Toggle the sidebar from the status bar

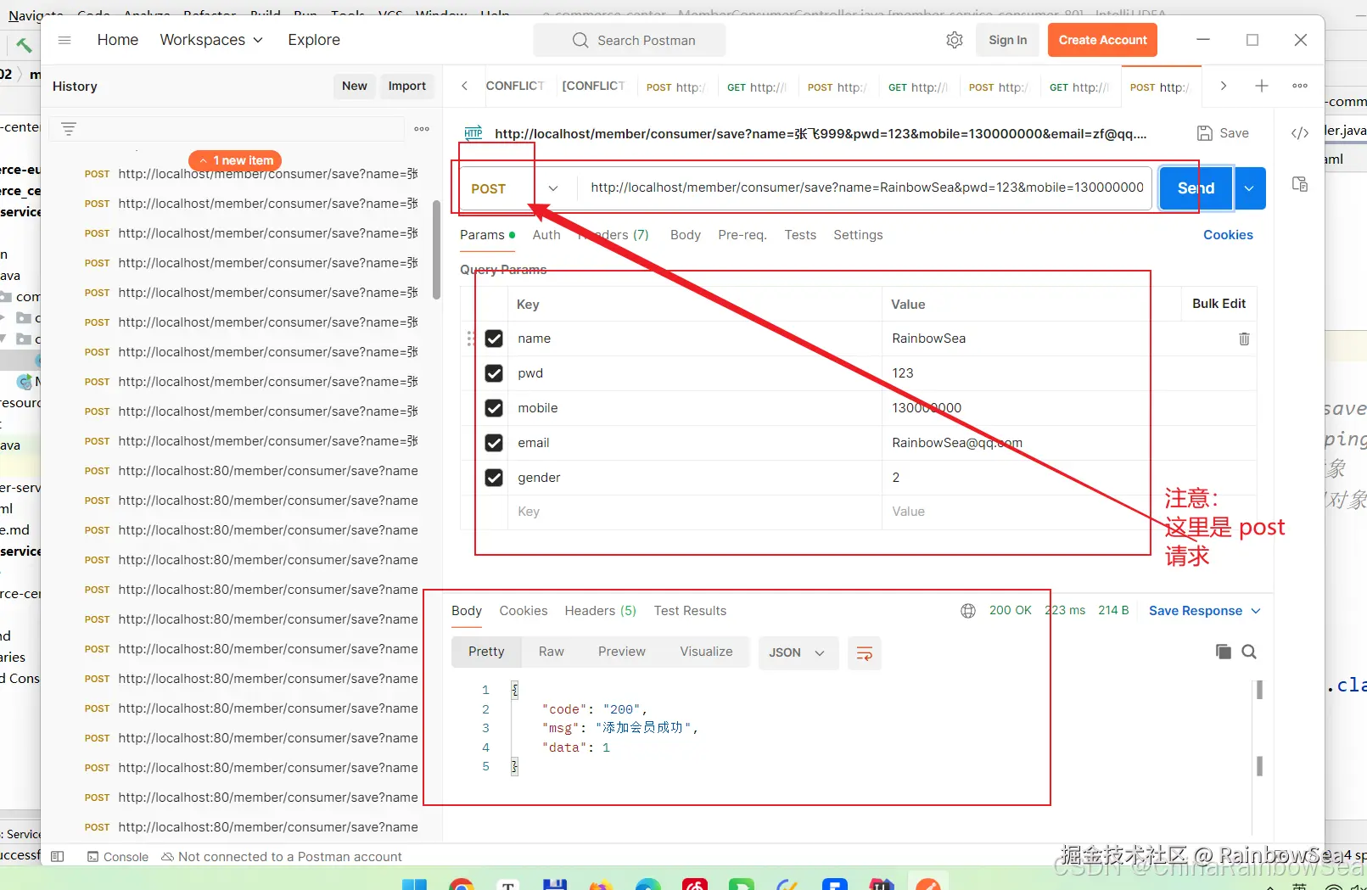(58, 857)
